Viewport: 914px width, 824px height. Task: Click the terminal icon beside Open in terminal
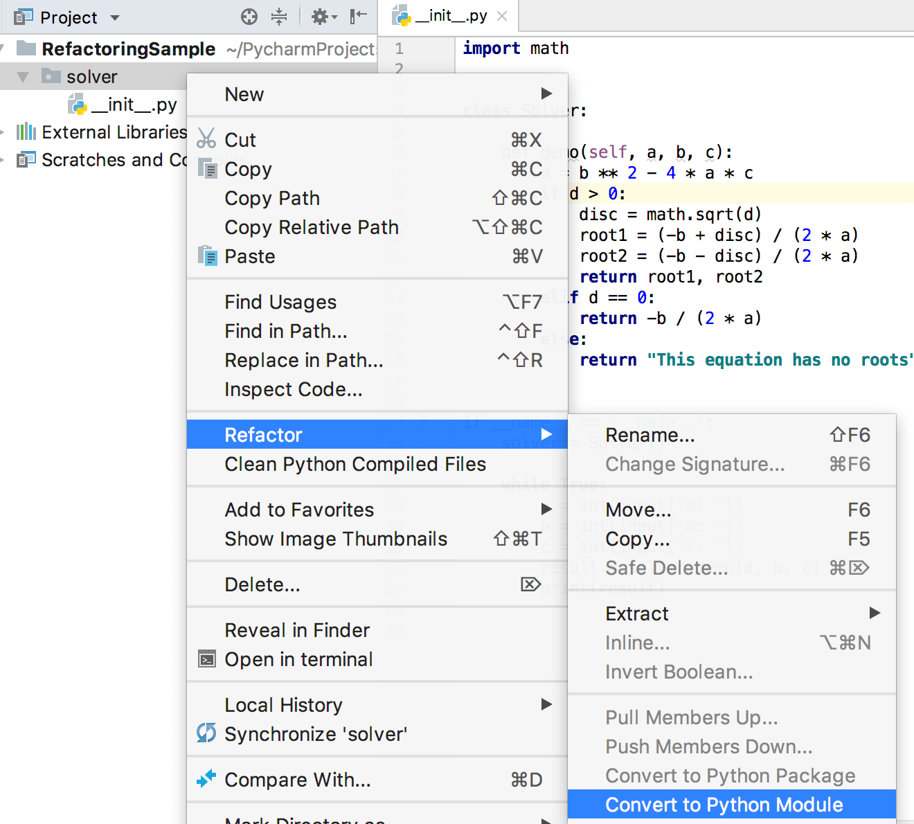point(206,659)
